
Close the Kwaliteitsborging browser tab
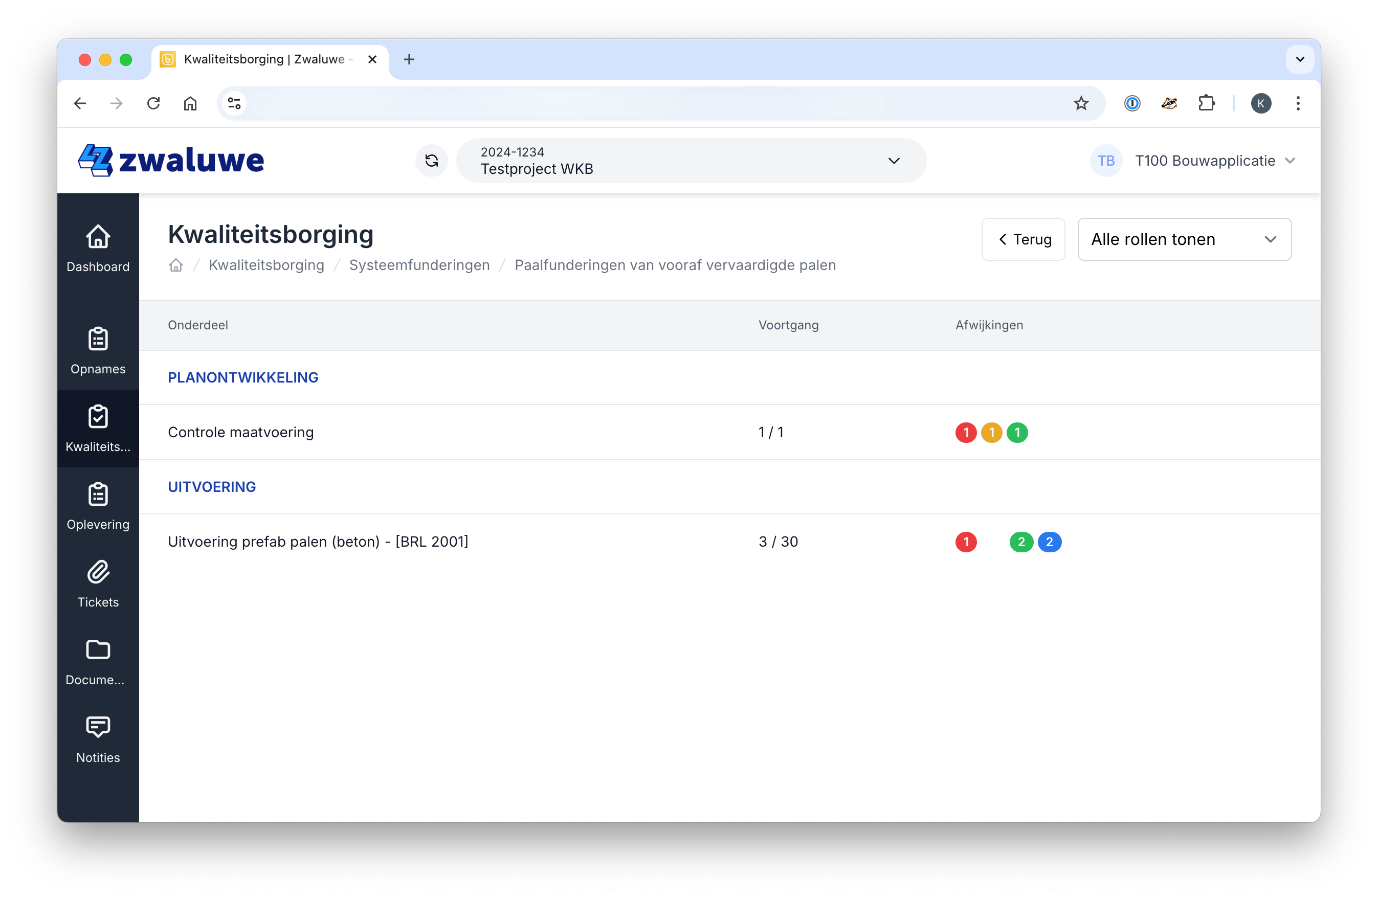(x=372, y=59)
